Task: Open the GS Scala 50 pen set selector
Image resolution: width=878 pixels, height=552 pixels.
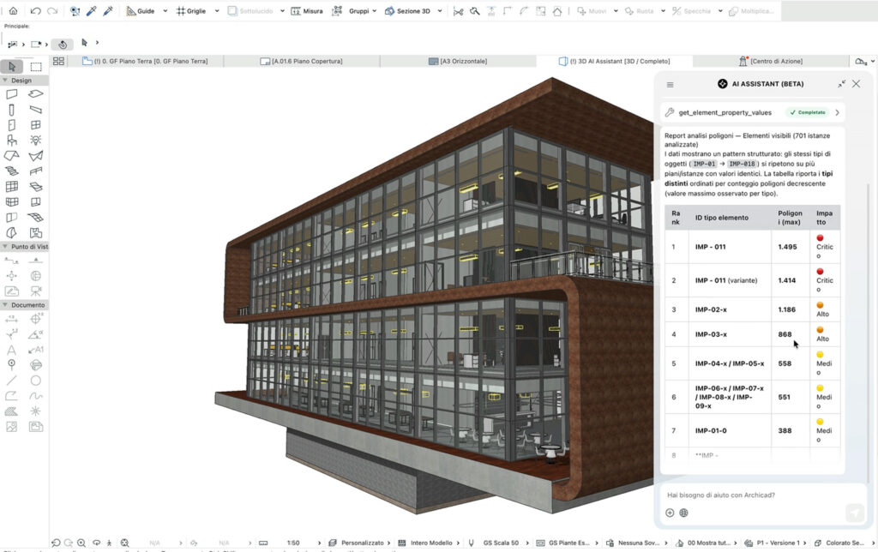Action: pyautogui.click(x=500, y=543)
